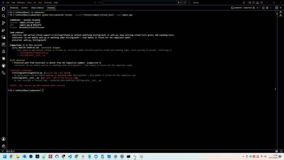This screenshot has height=160, width=284.
Task: Create a new terminal with plus icon
Action: (257, 8)
